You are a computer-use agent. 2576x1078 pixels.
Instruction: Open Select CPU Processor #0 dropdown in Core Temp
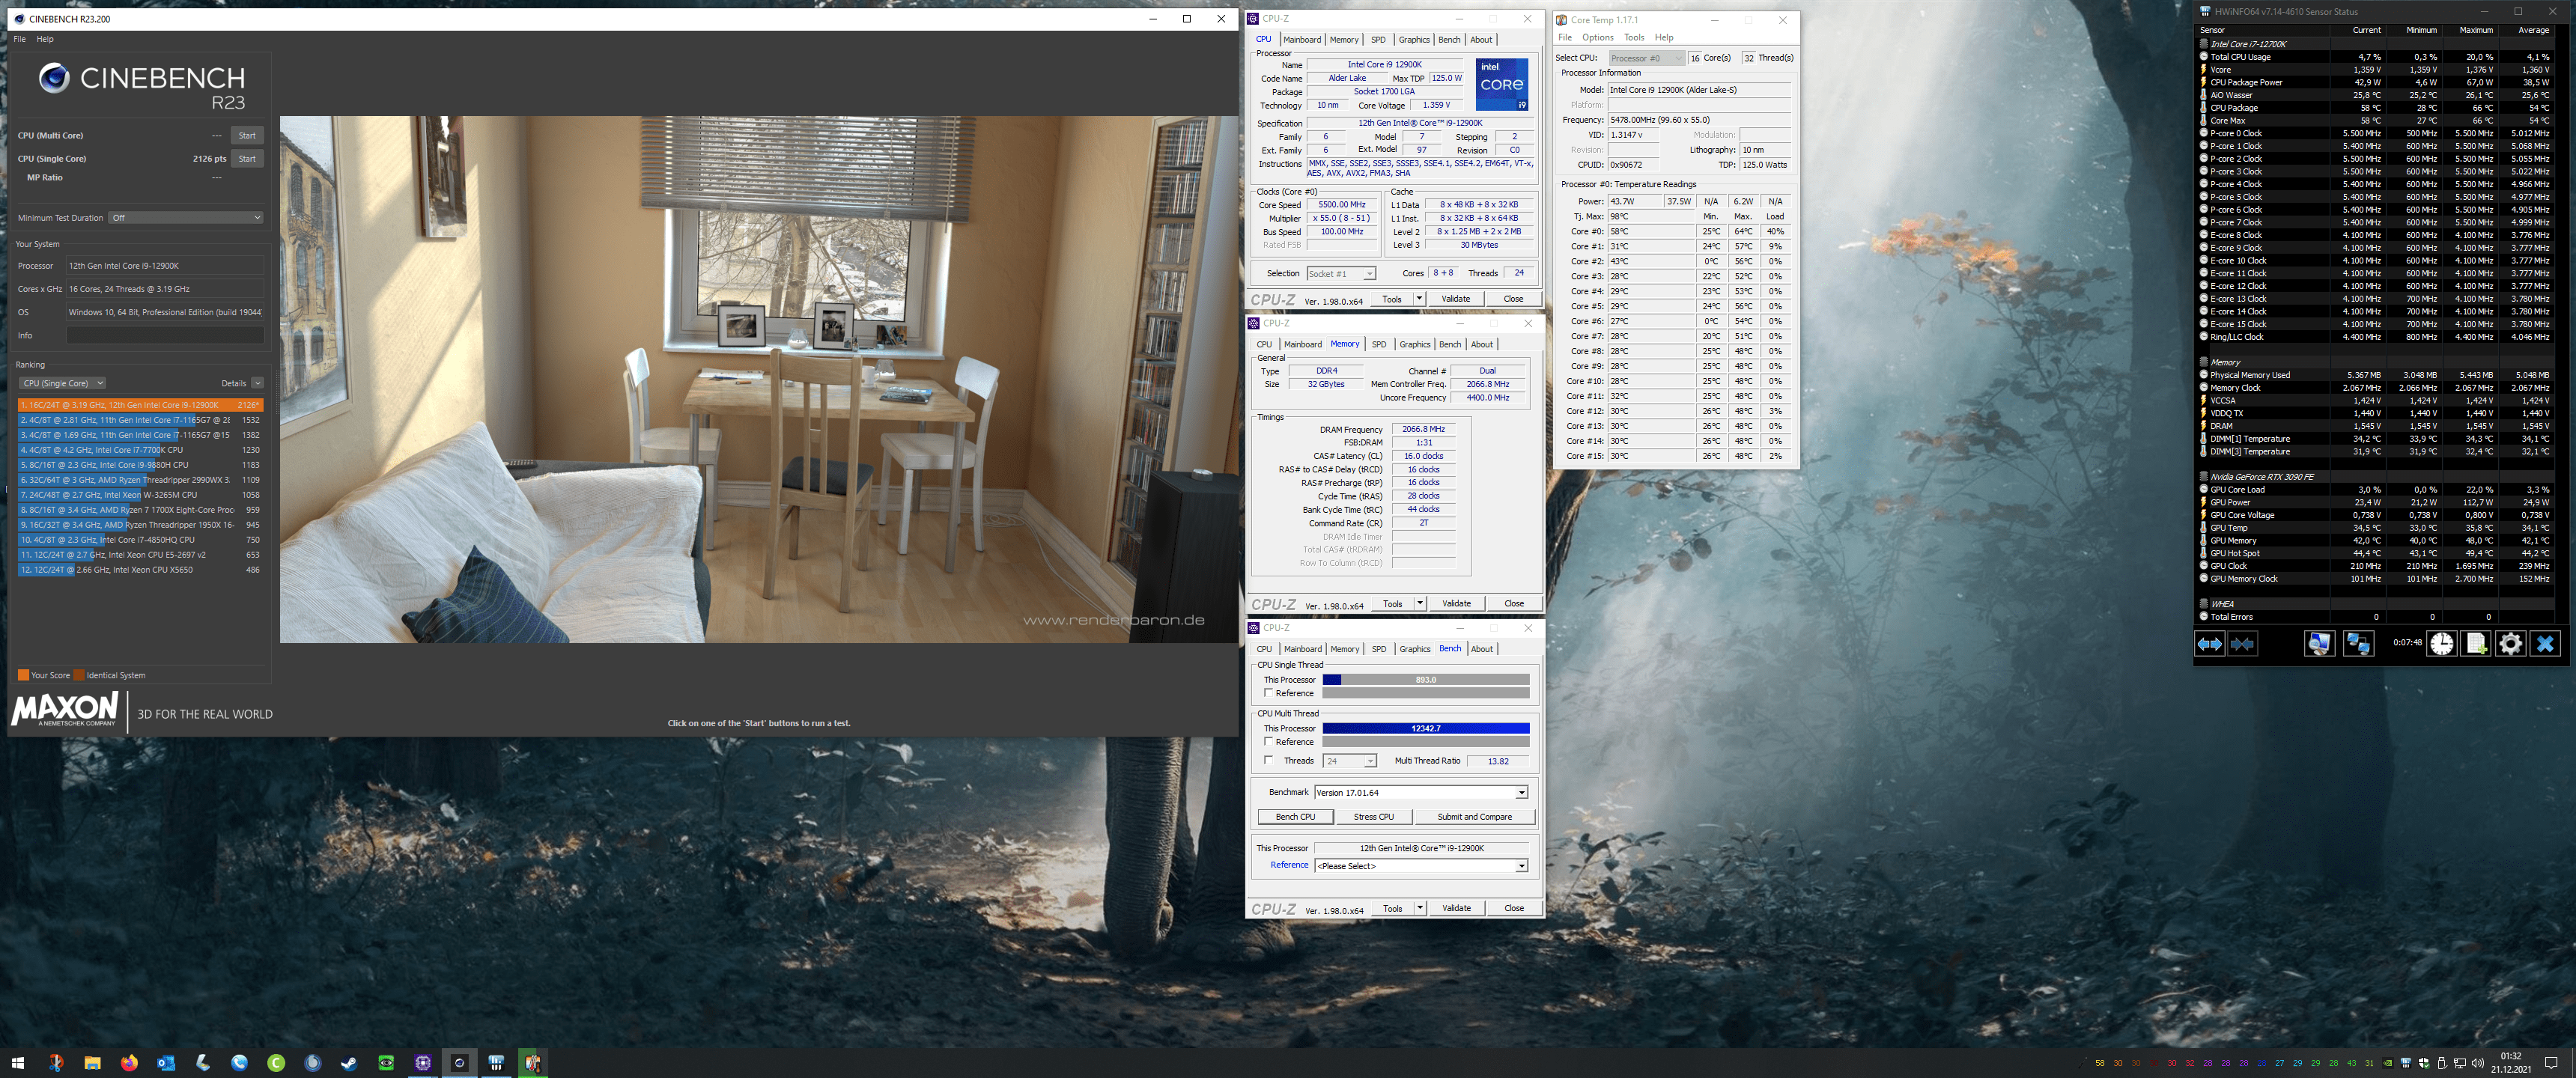click(x=1646, y=58)
